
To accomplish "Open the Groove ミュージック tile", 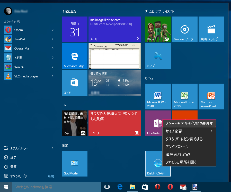I will (185, 29).
